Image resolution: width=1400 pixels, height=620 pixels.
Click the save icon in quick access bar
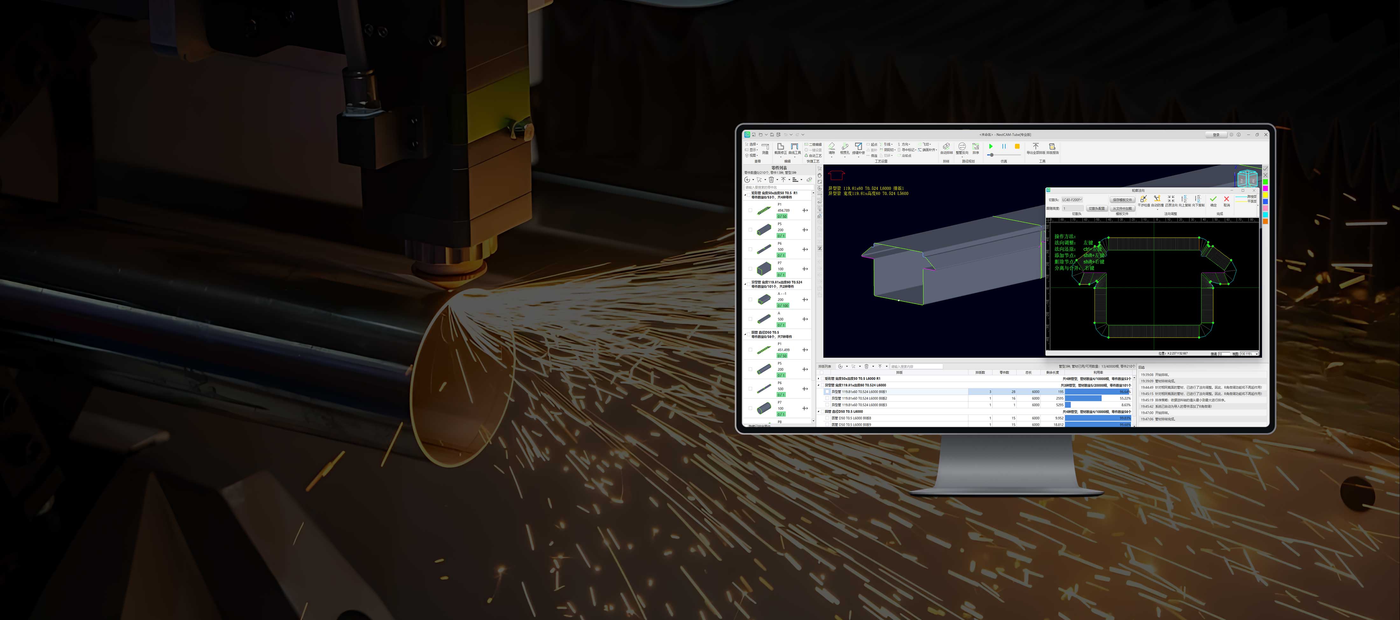772,135
